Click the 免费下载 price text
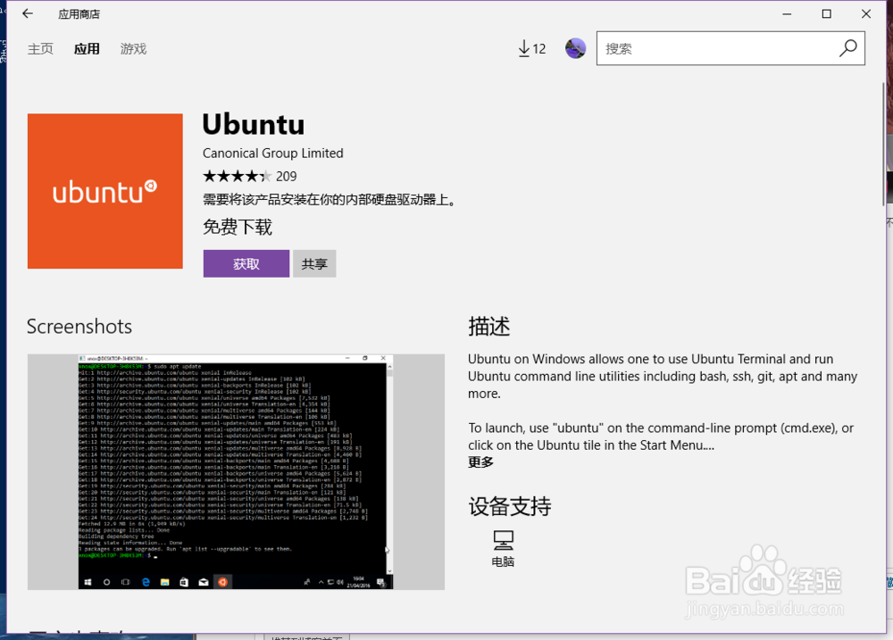893x640 pixels. point(238,228)
